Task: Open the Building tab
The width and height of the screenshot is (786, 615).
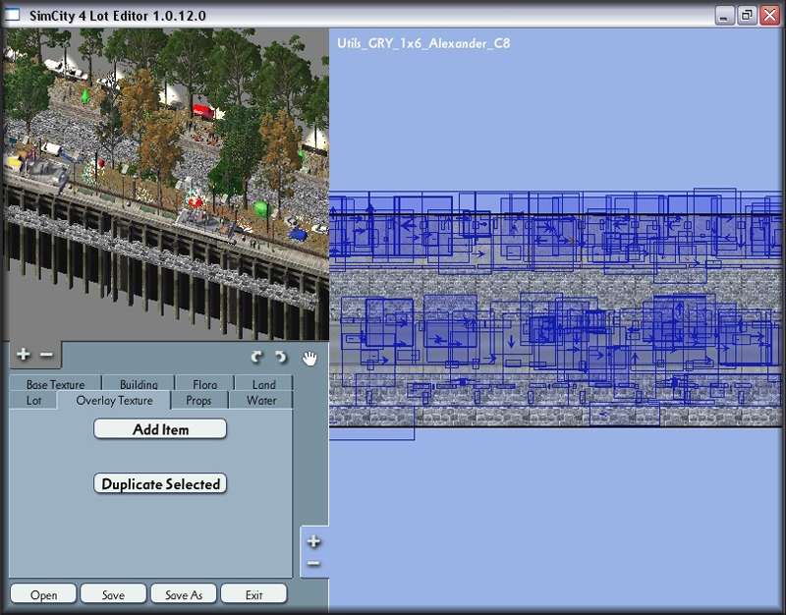Action: pos(139,383)
